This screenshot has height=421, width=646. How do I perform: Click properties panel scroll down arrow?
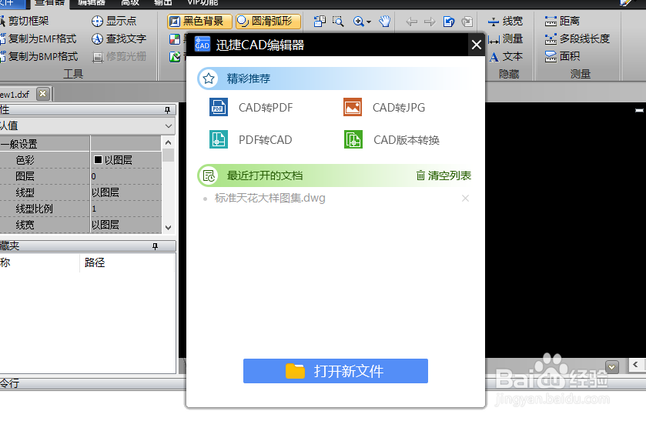click(x=168, y=227)
